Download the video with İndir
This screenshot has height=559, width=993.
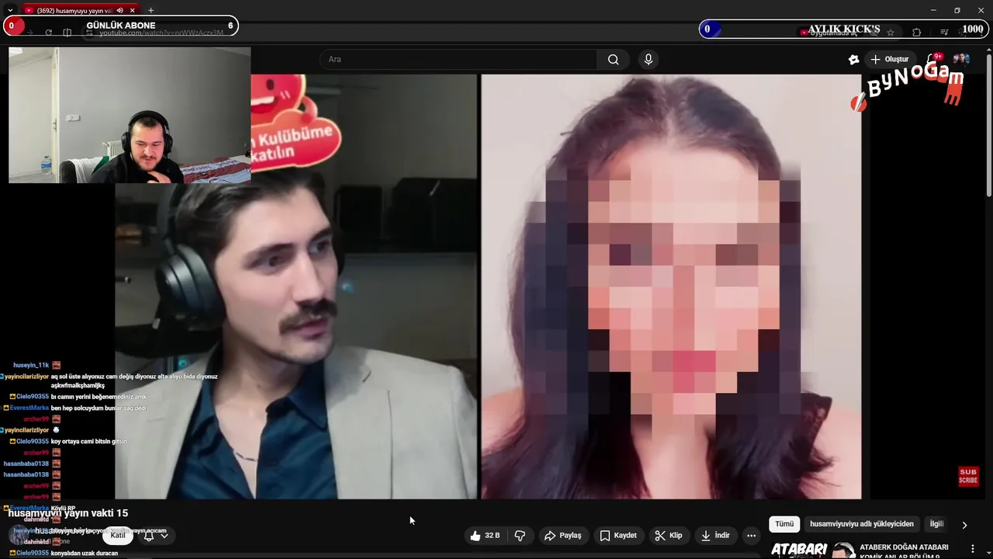click(715, 536)
